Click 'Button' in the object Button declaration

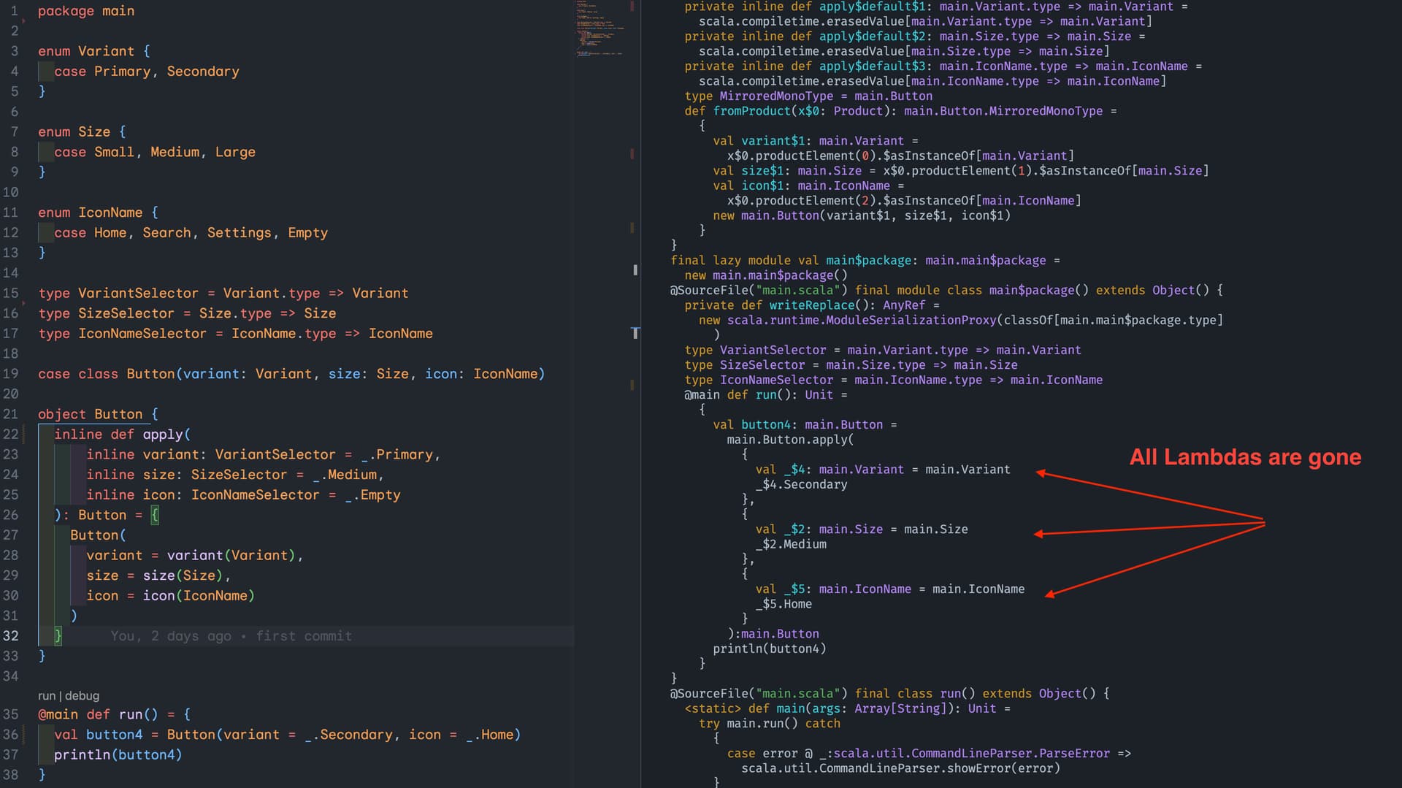coord(118,414)
